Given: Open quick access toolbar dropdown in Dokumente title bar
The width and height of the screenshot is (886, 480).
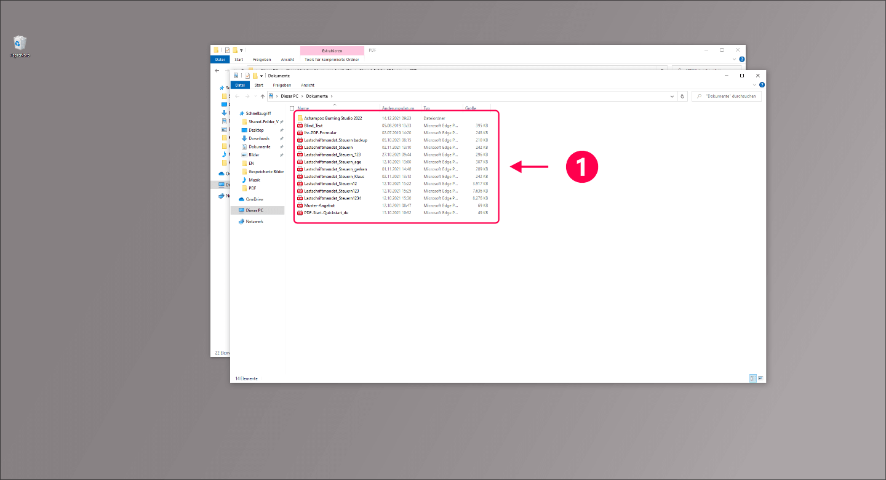Looking at the screenshot, I should coord(261,76).
